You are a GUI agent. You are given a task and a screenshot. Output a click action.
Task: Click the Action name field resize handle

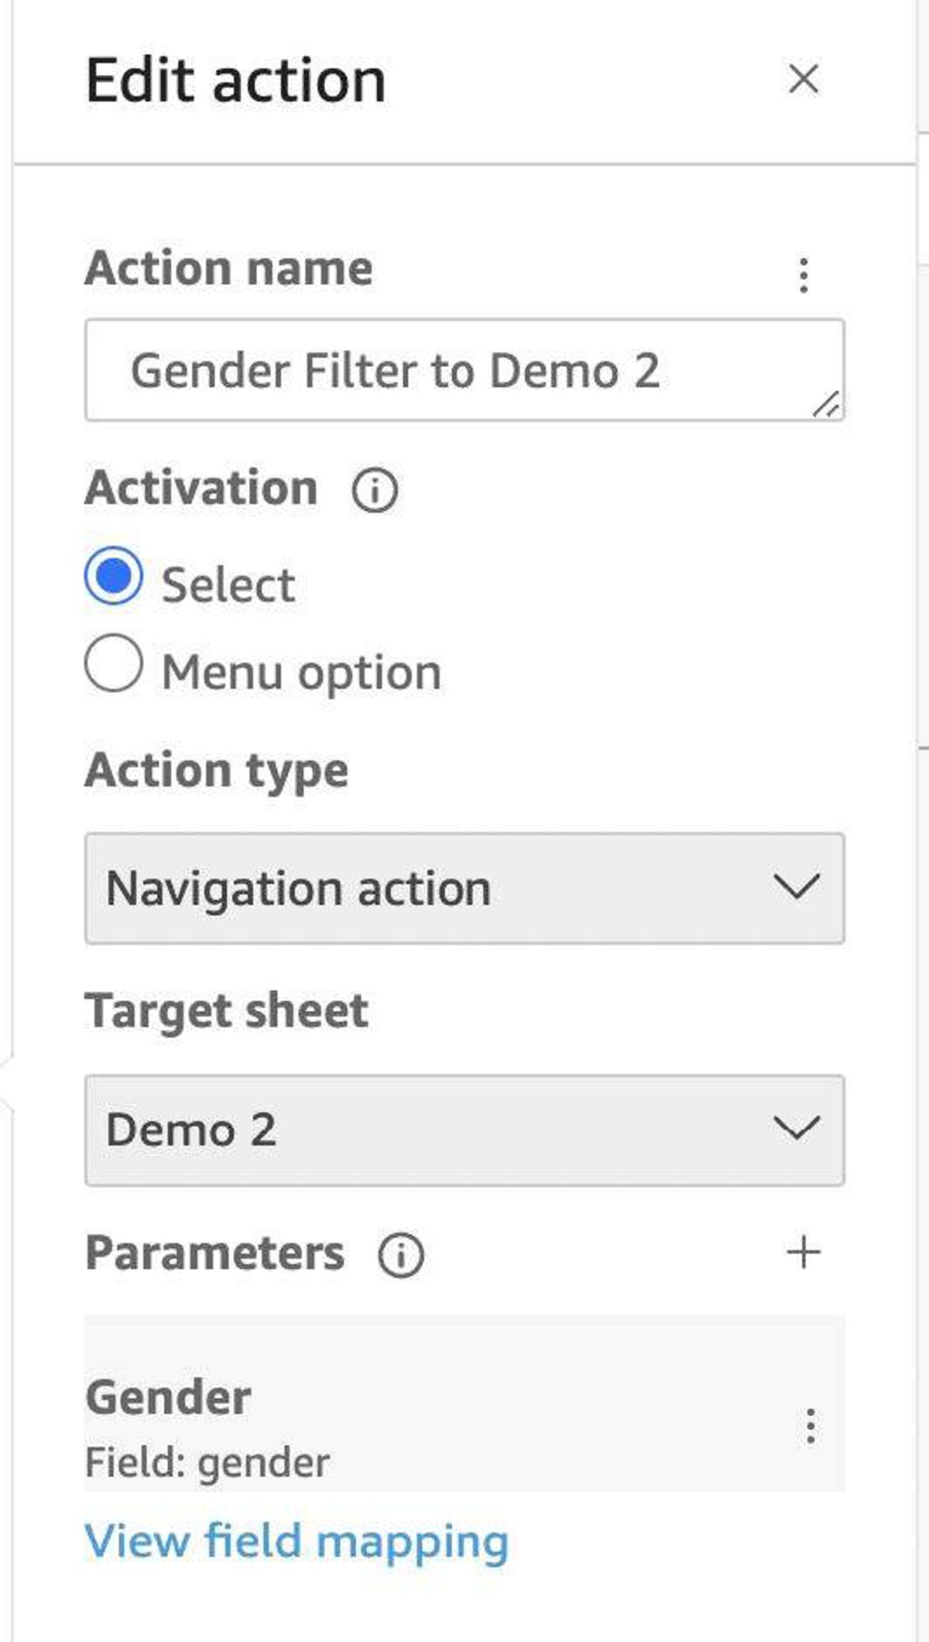(x=827, y=404)
